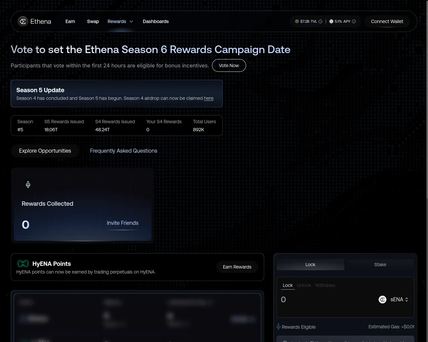Open the Earn page
This screenshot has width=428, height=342.
(70, 21)
